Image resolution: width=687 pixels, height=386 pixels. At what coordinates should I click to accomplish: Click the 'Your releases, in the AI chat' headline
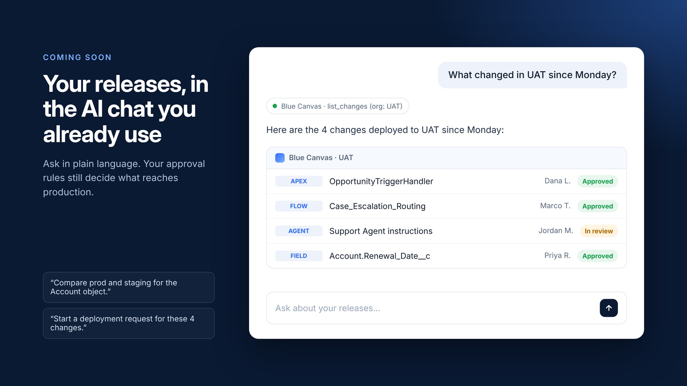point(126,109)
